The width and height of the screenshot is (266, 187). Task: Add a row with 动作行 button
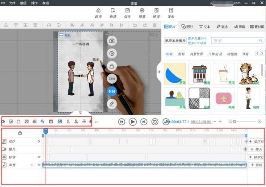pyautogui.click(x=256, y=141)
